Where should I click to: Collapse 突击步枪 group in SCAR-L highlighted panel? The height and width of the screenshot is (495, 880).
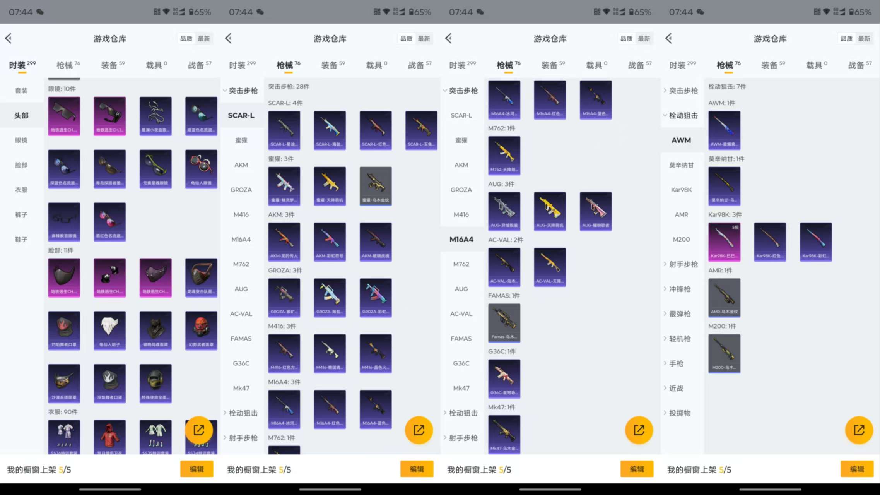[241, 91]
